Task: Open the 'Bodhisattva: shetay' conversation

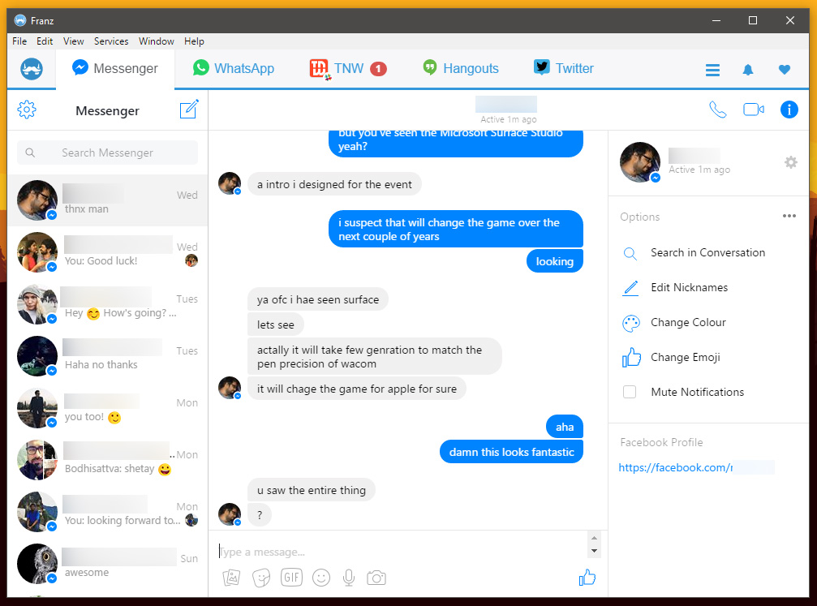Action: 107,460
